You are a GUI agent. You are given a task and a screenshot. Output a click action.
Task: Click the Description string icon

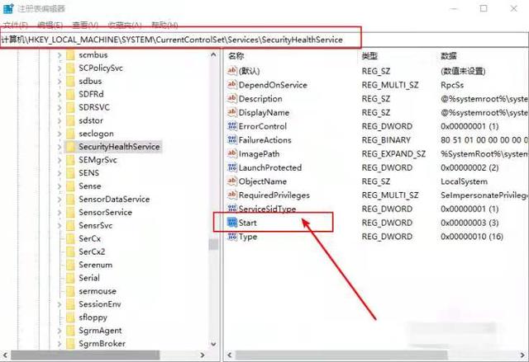point(232,99)
